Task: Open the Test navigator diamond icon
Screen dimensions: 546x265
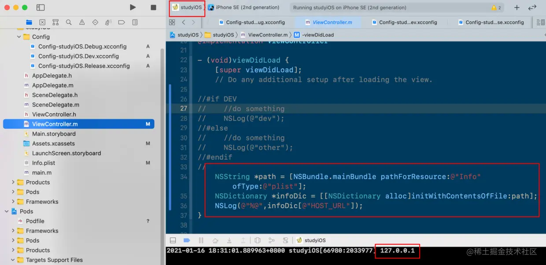Action: pyautogui.click(x=95, y=22)
